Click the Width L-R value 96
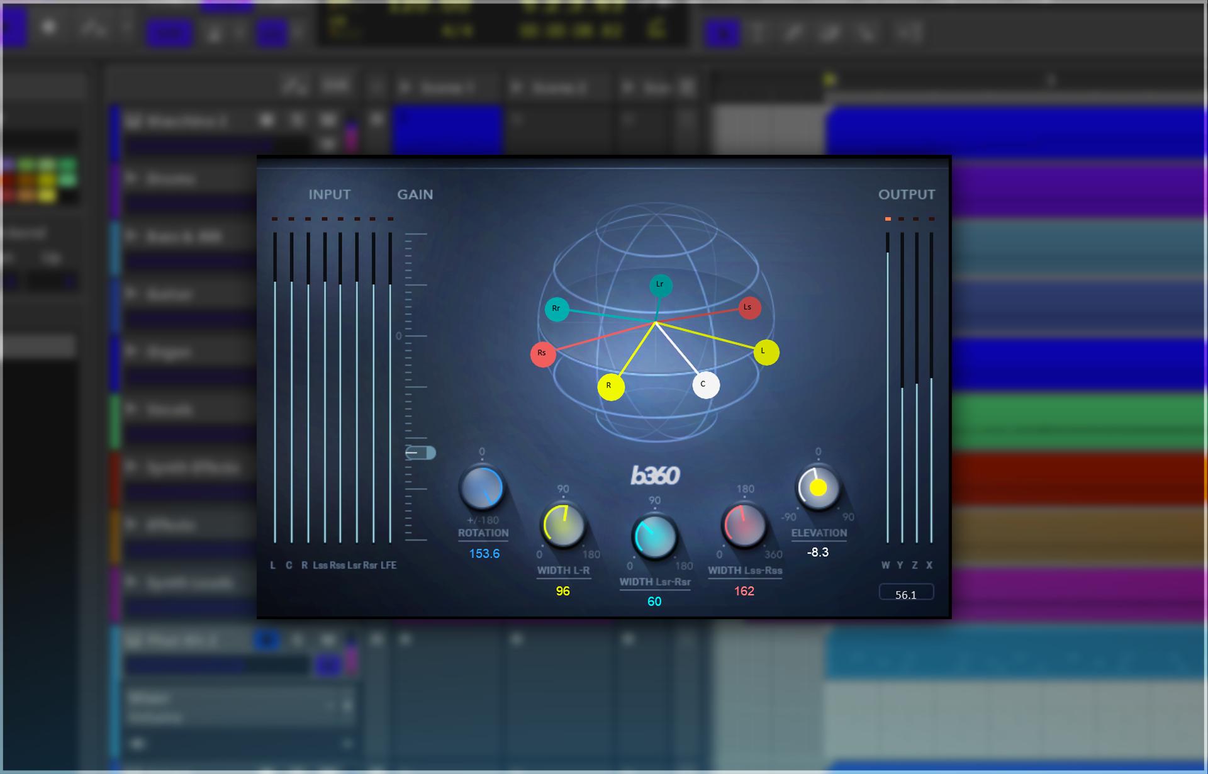1208x774 pixels. point(563,591)
